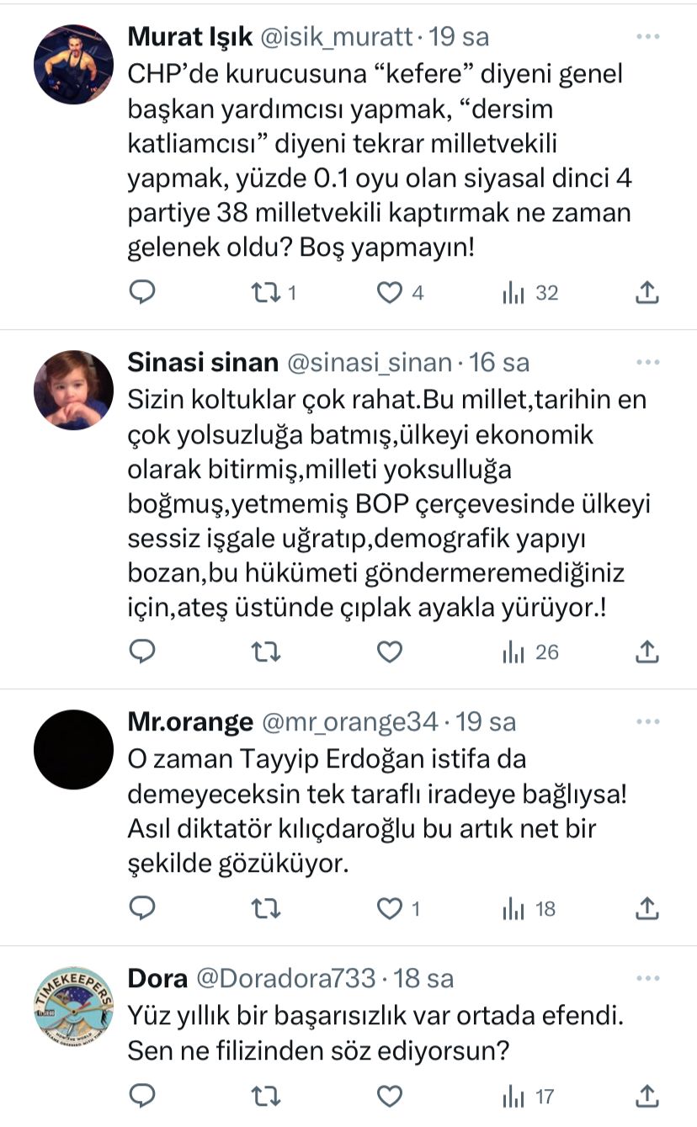Like Sinasi sinan's tweet
Image resolution: width=697 pixels, height=1127 pixels.
[x=389, y=651]
